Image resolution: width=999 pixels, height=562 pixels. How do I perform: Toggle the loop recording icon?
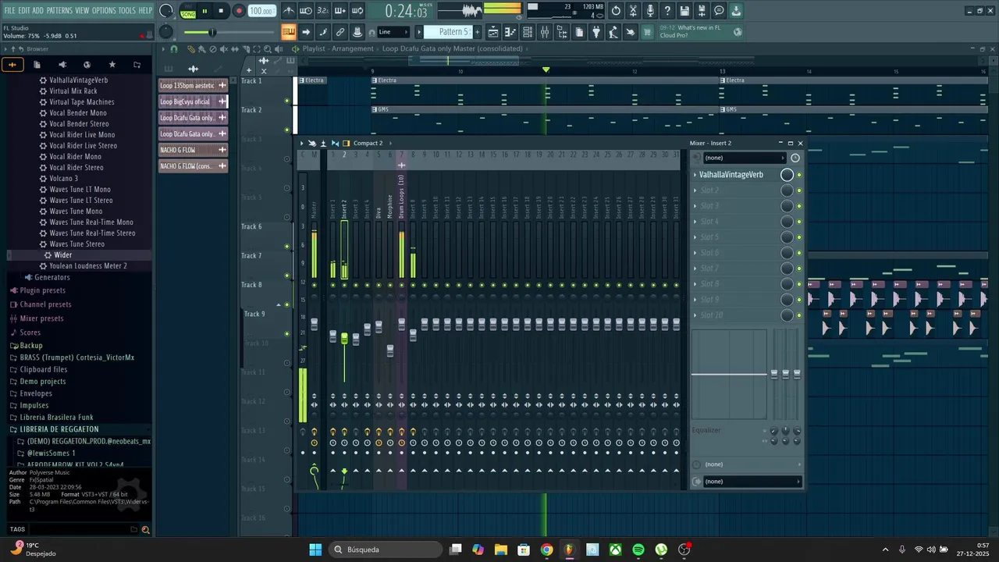click(x=357, y=11)
